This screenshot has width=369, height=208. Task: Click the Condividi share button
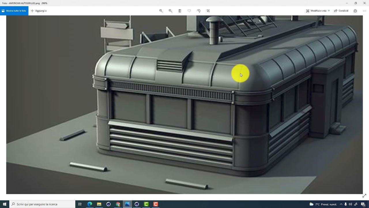click(341, 11)
